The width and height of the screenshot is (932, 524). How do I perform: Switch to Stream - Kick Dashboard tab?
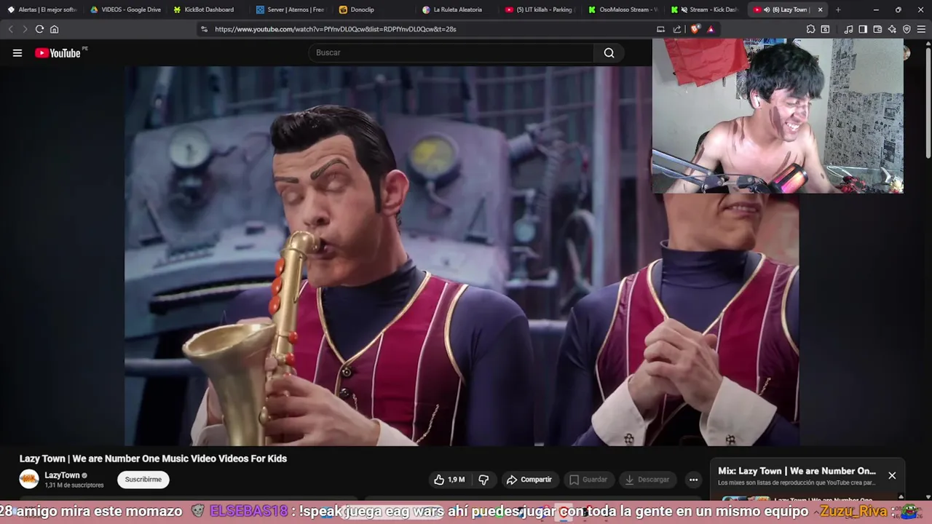[706, 9]
